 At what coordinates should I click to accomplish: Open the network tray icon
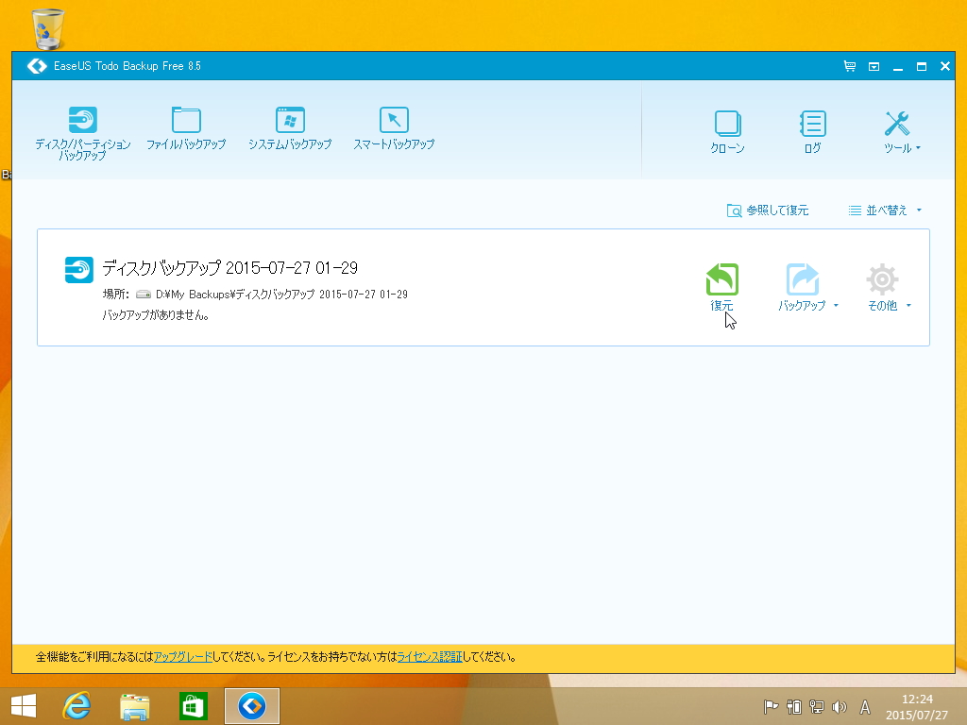tap(817, 706)
